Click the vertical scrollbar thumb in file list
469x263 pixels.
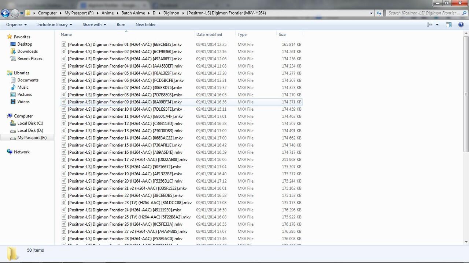click(466, 94)
